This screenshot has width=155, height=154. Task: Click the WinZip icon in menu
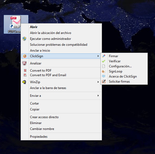[x=24, y=82]
